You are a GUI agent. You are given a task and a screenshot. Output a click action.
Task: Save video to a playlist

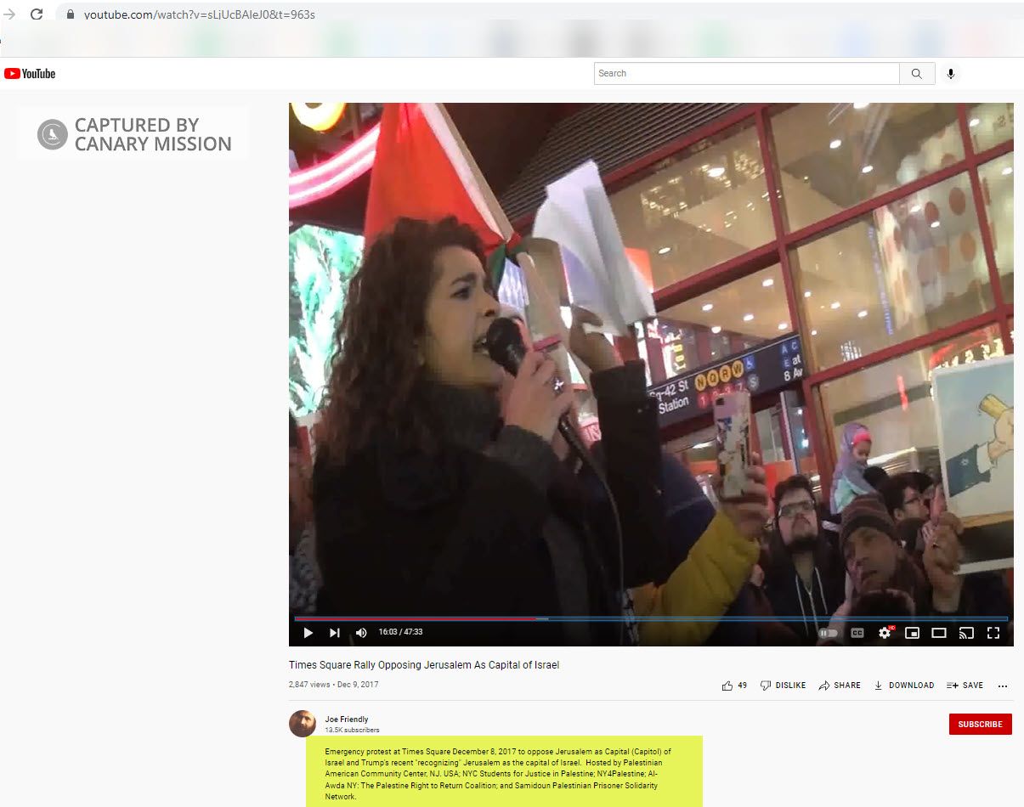point(965,686)
